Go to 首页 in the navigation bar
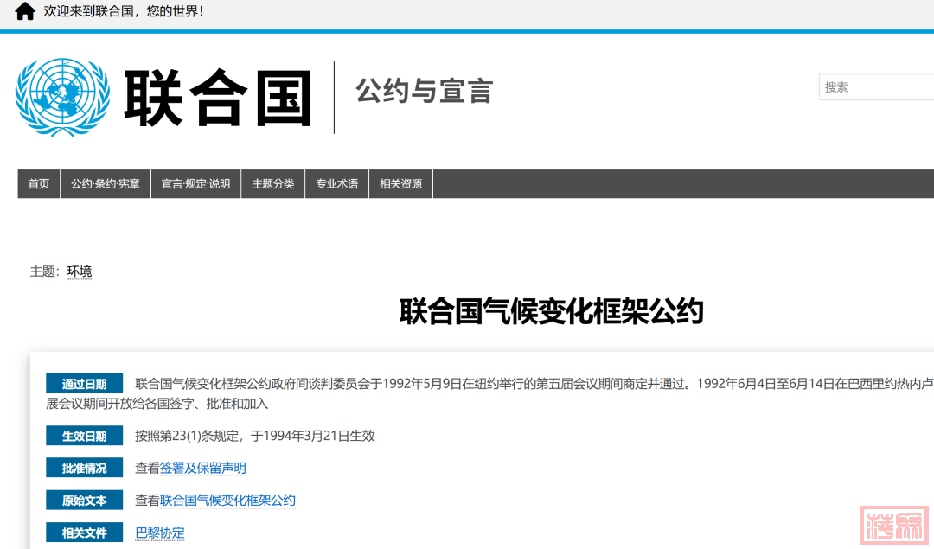This screenshot has height=549, width=934. [39, 184]
